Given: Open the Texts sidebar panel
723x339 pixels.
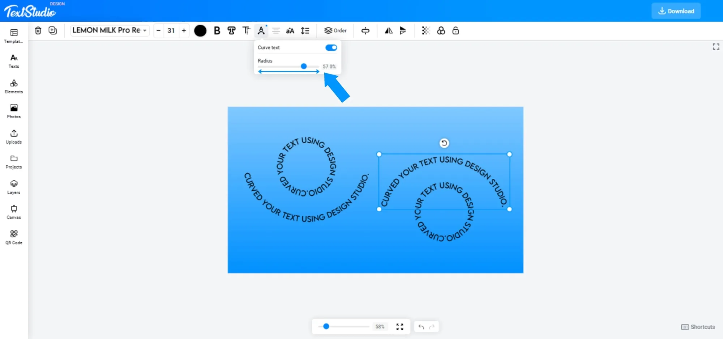Looking at the screenshot, I should (x=14, y=61).
